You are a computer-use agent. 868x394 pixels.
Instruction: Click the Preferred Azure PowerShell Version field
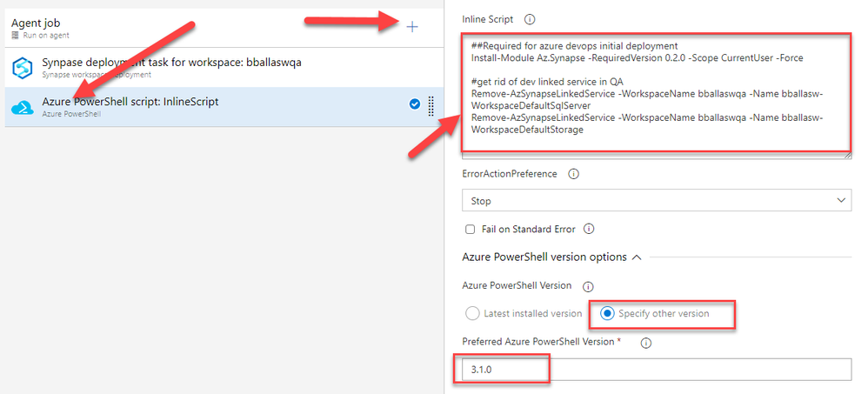[657, 370]
